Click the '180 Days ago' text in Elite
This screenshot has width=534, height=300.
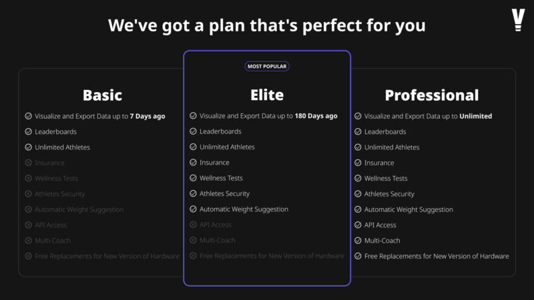[316, 116]
